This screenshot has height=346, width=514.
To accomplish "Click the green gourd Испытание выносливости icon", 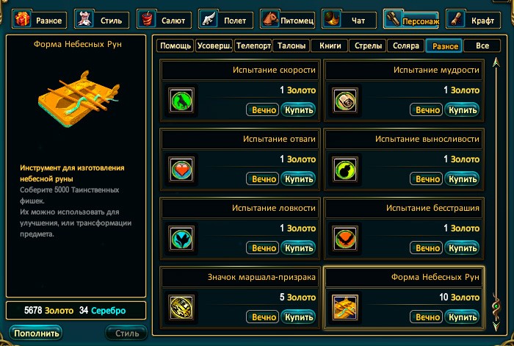I will (x=345, y=170).
